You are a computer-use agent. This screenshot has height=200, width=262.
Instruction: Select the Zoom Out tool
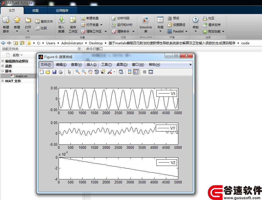point(84,72)
